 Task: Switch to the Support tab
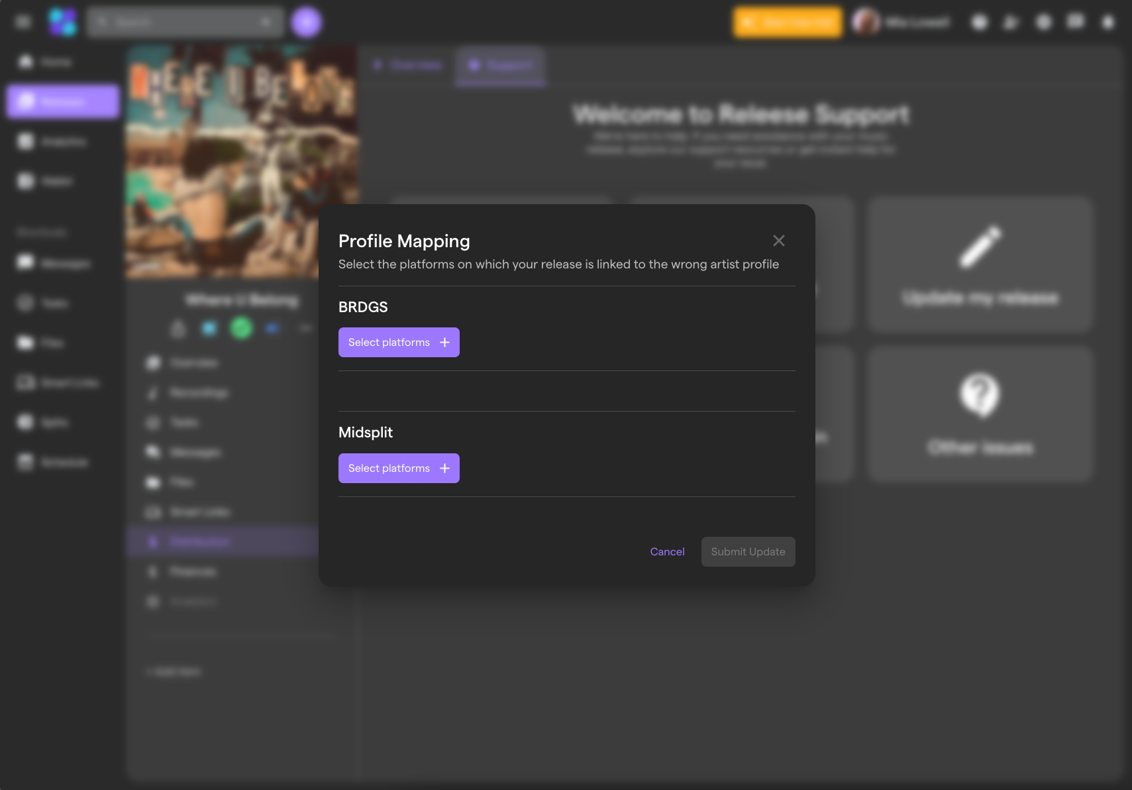tap(501, 66)
